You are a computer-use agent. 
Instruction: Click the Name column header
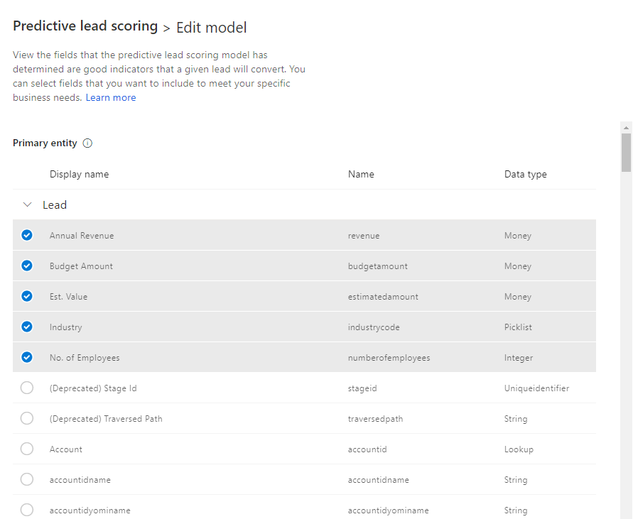click(361, 174)
